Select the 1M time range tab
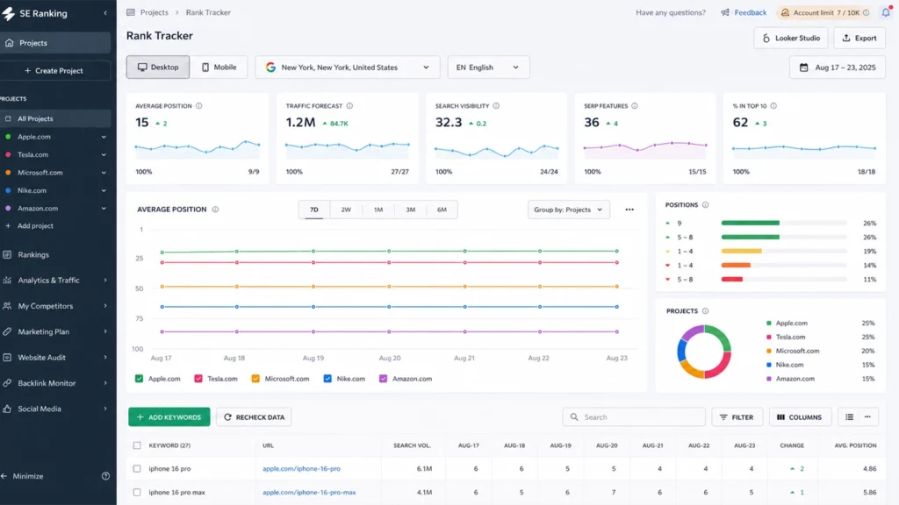This screenshot has height=505, width=899. click(x=378, y=210)
